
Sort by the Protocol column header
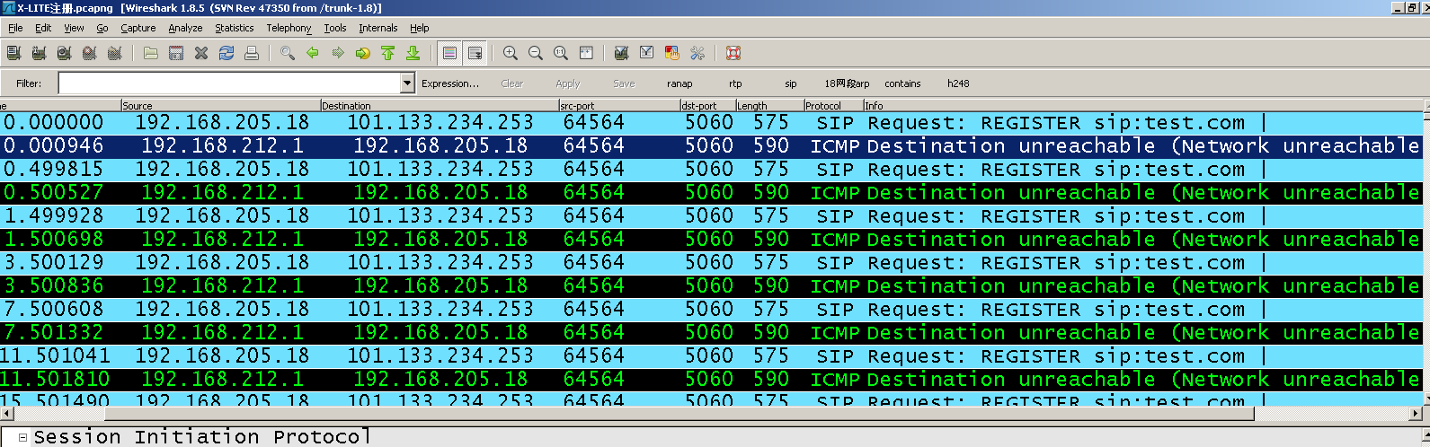pos(833,105)
